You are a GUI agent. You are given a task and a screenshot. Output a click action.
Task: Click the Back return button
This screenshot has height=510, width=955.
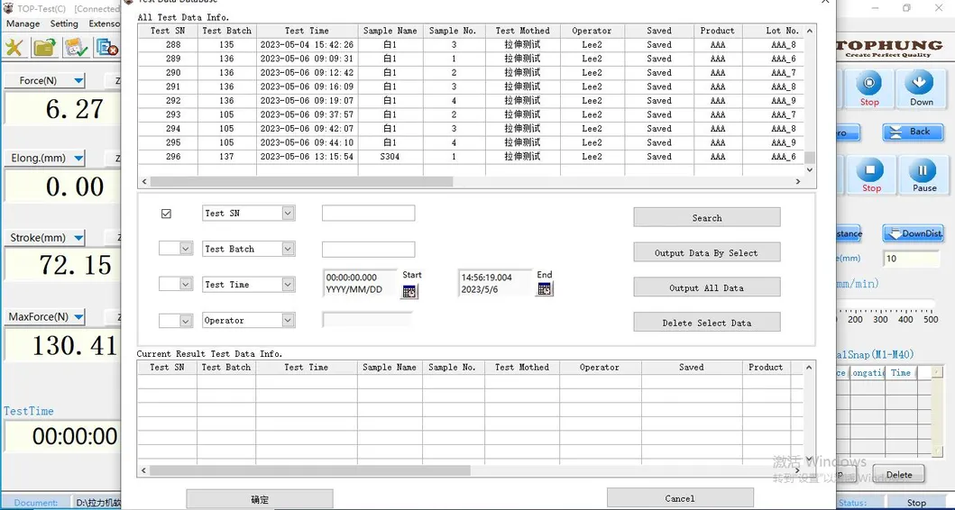[x=912, y=132]
